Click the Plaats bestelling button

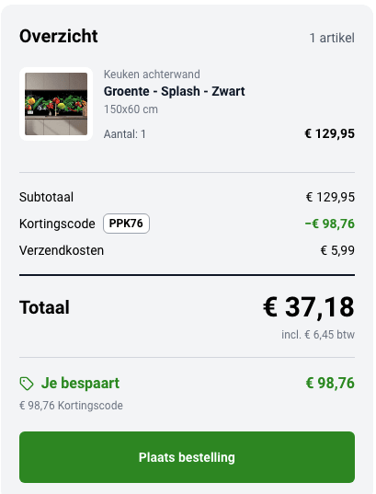(x=187, y=457)
